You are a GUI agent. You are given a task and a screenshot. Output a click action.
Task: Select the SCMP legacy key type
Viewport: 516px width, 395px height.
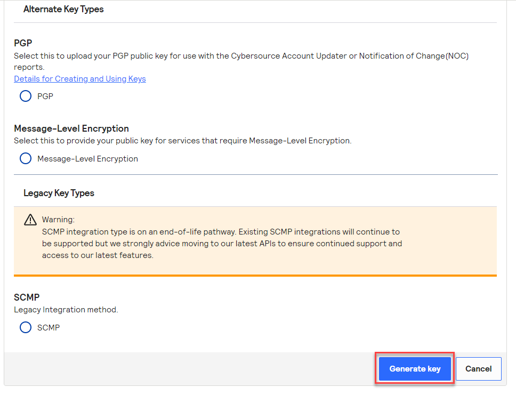tap(25, 327)
